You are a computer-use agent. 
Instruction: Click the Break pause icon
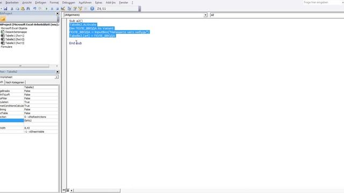click(52, 9)
